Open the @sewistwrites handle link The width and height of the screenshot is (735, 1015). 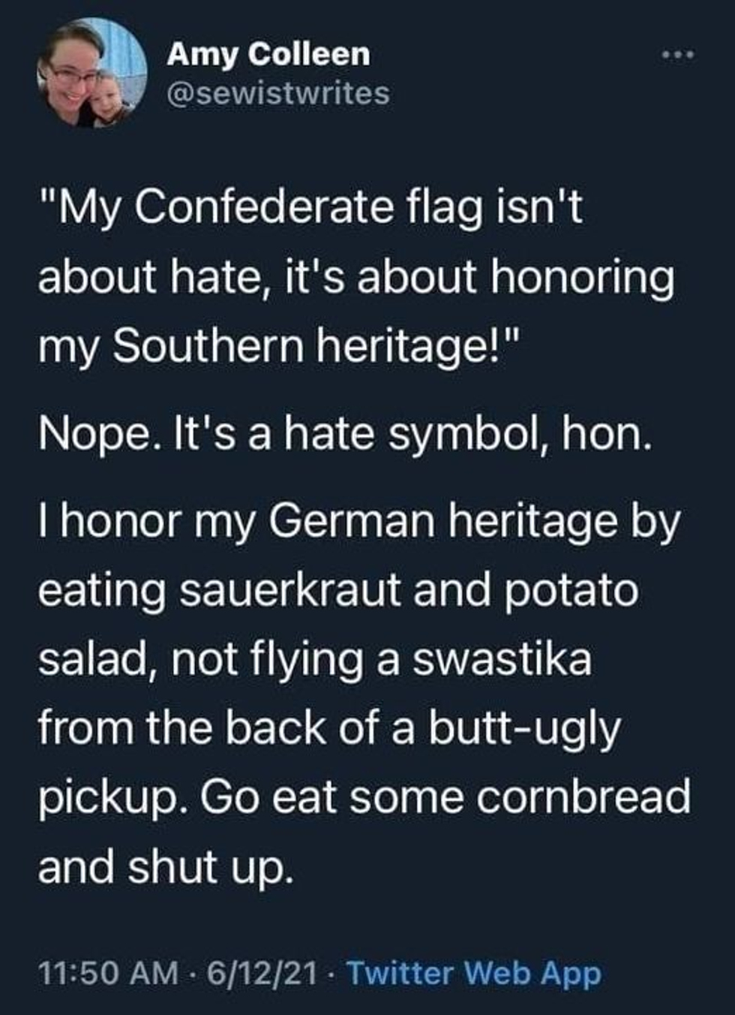click(278, 94)
